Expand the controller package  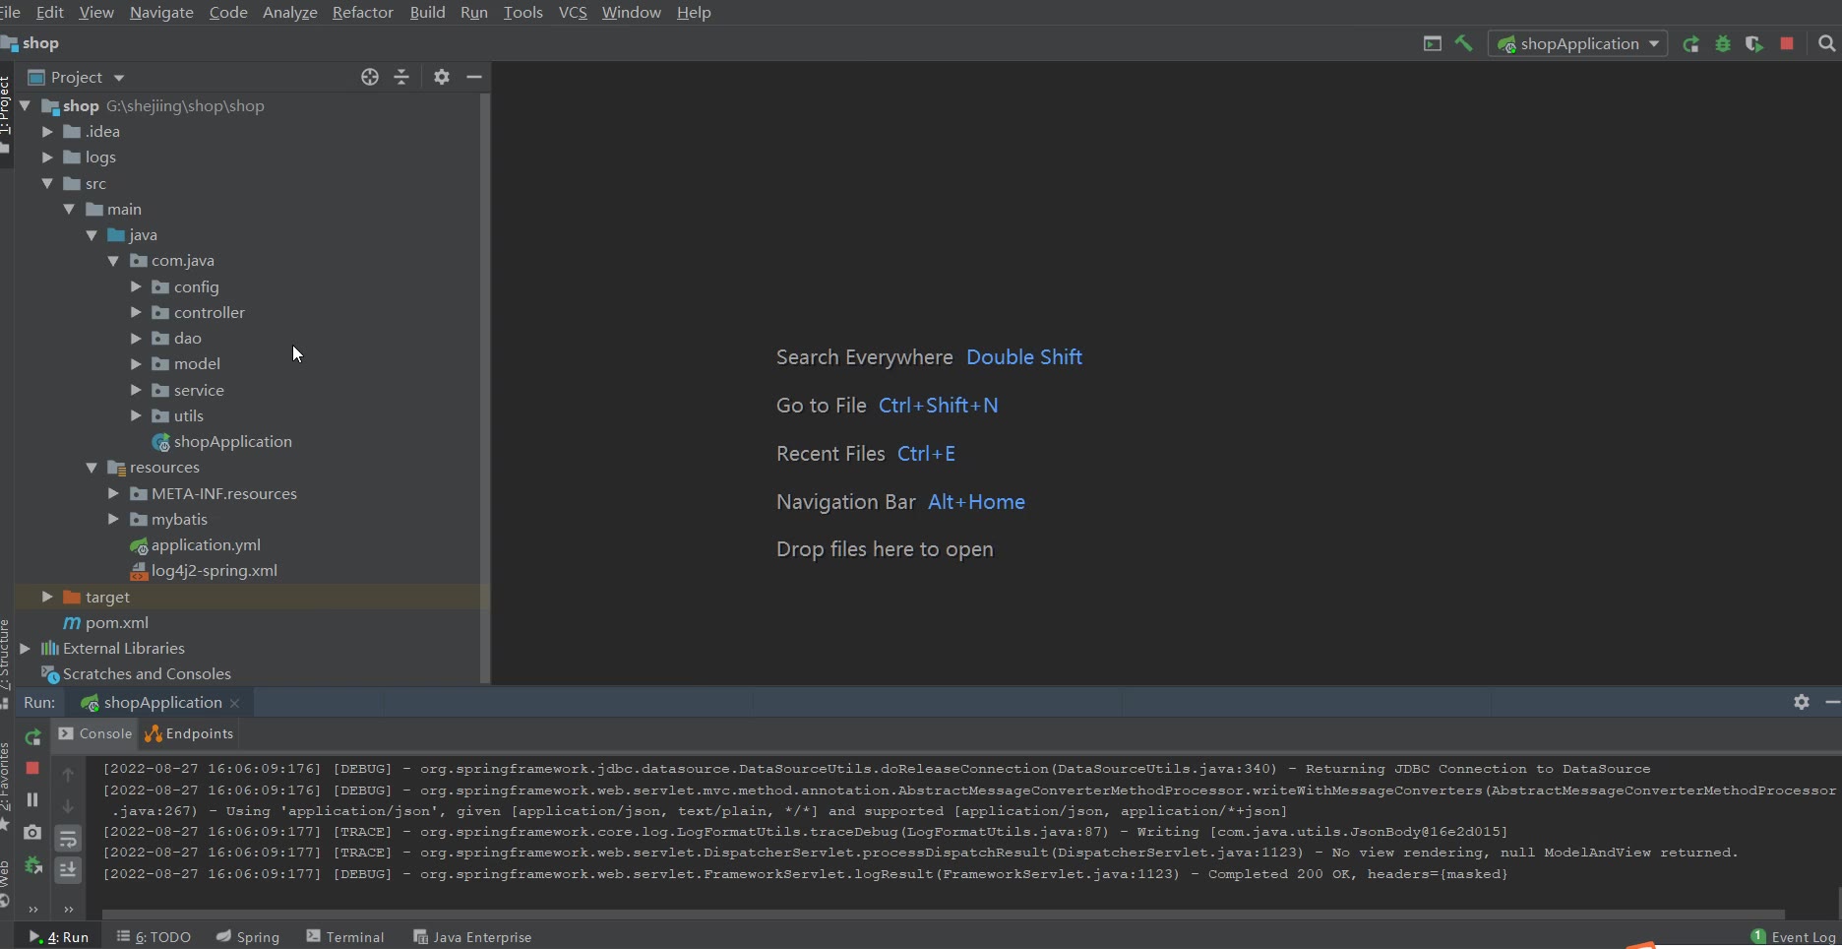(x=136, y=312)
